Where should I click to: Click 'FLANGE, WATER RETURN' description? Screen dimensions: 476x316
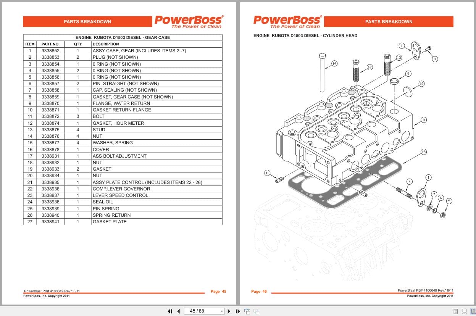coord(121,103)
